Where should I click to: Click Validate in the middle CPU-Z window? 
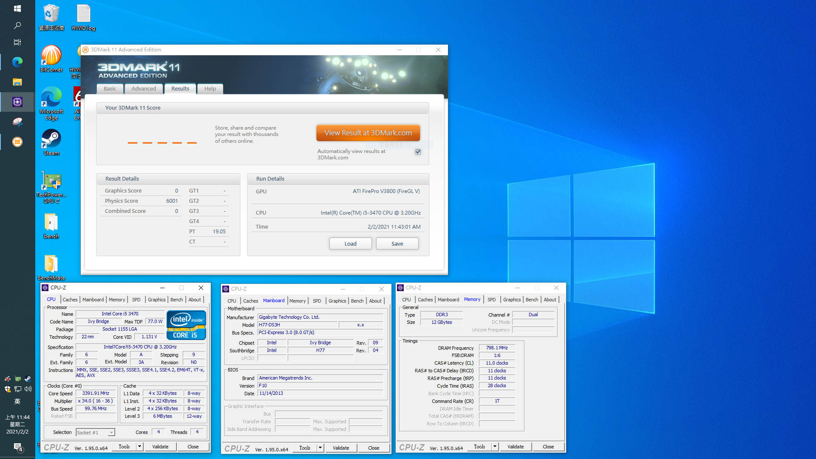(x=341, y=448)
